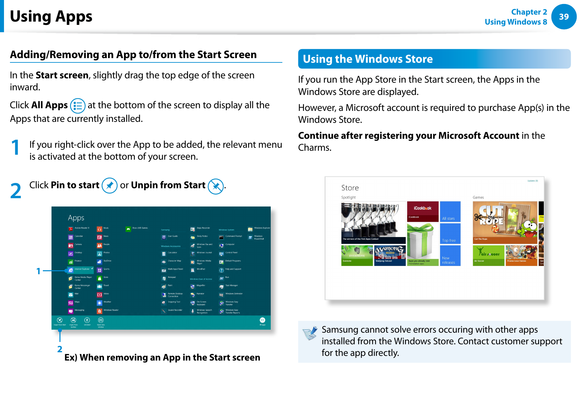Open the Cut The Rope game tile

[x=505, y=222]
